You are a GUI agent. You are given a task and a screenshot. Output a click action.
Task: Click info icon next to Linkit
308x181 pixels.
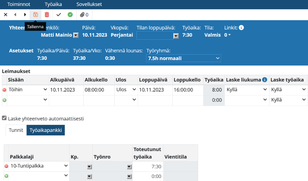coord(241,28)
